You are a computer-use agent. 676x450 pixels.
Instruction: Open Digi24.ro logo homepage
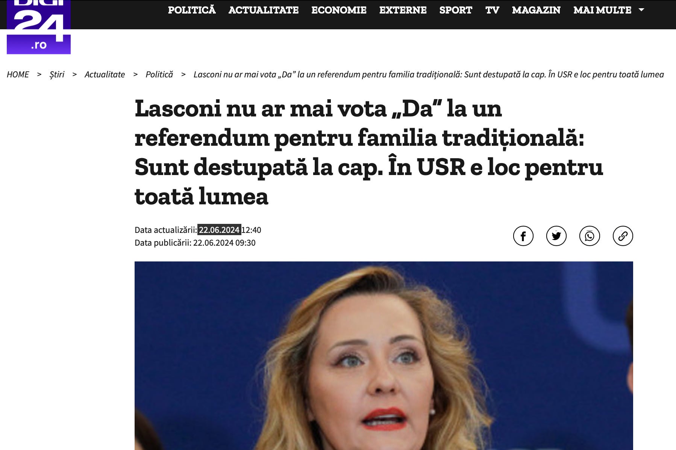(39, 27)
